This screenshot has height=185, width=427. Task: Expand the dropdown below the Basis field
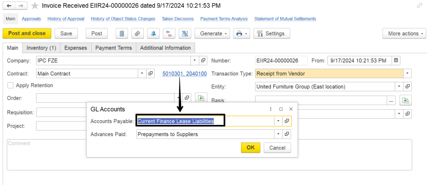[399, 114]
